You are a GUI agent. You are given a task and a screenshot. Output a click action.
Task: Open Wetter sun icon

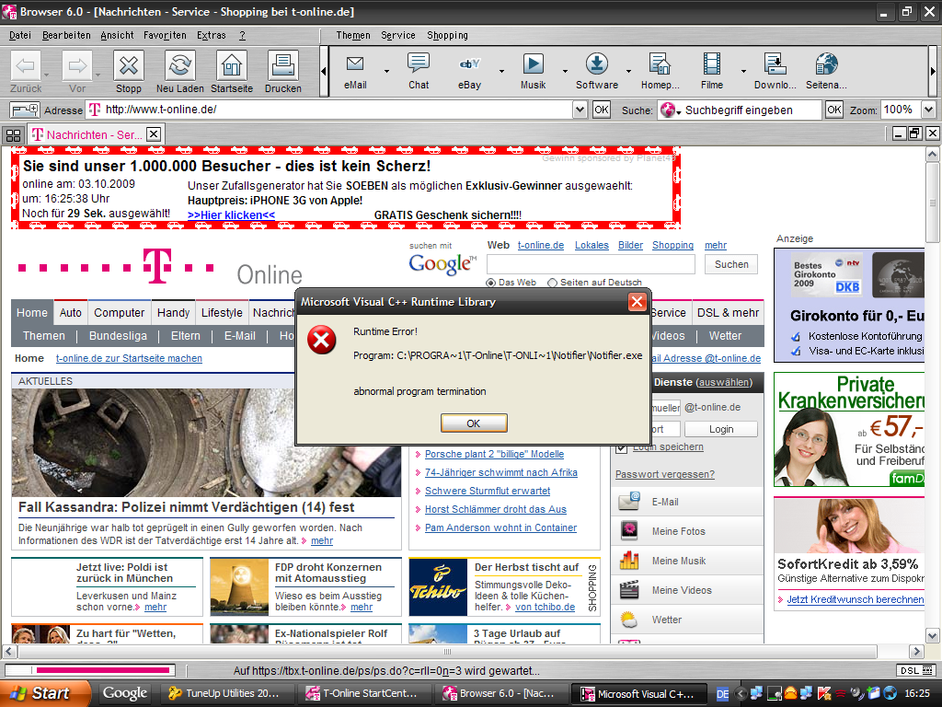(629, 620)
